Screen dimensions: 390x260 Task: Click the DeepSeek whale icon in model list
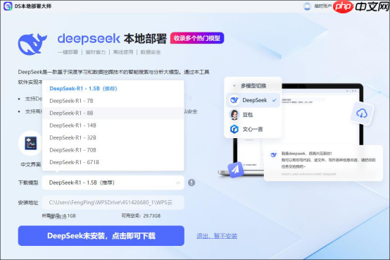(x=234, y=100)
